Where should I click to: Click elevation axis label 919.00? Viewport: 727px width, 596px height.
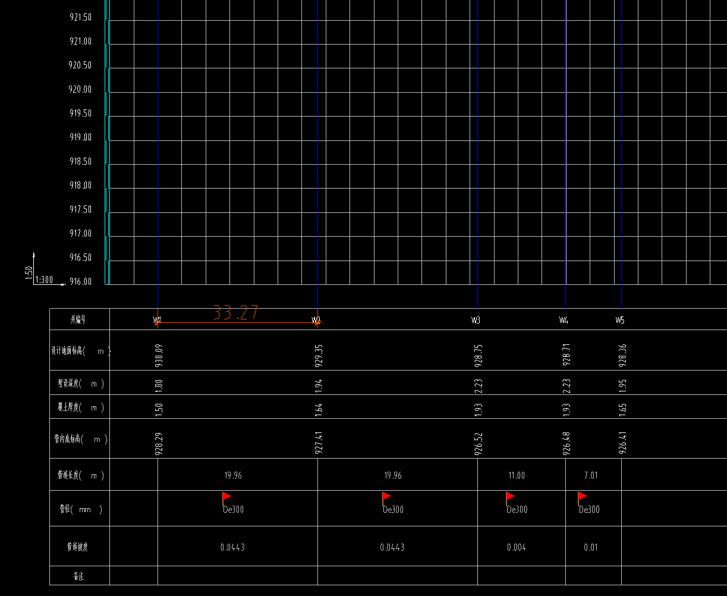(x=80, y=137)
